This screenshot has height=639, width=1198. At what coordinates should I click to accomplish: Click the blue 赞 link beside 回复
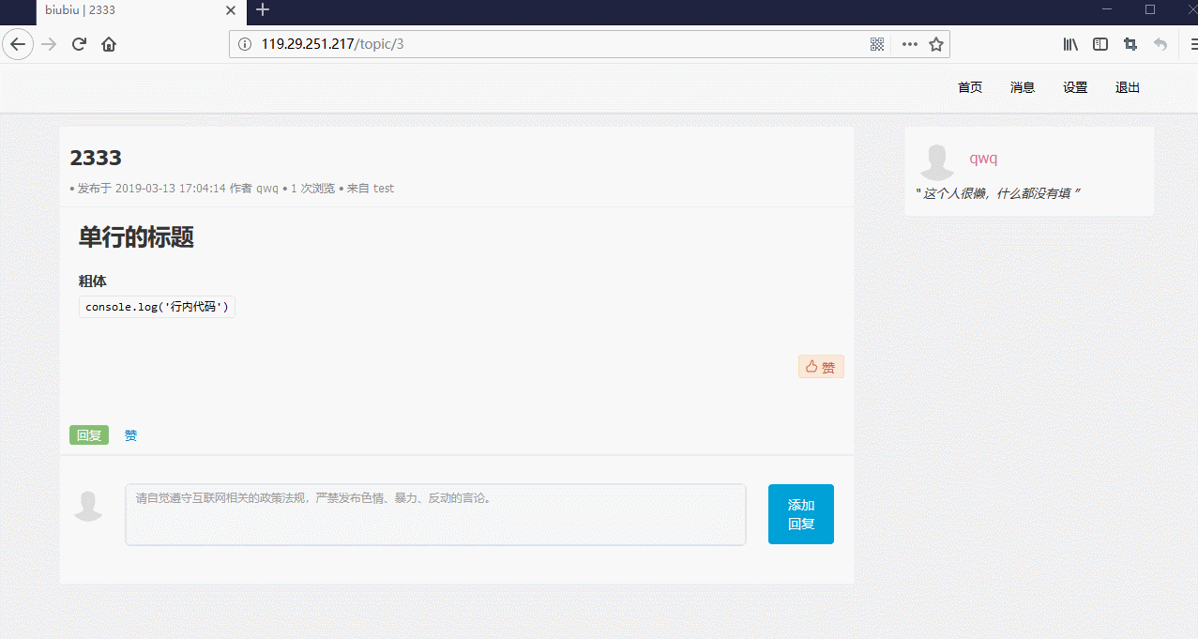[130, 435]
